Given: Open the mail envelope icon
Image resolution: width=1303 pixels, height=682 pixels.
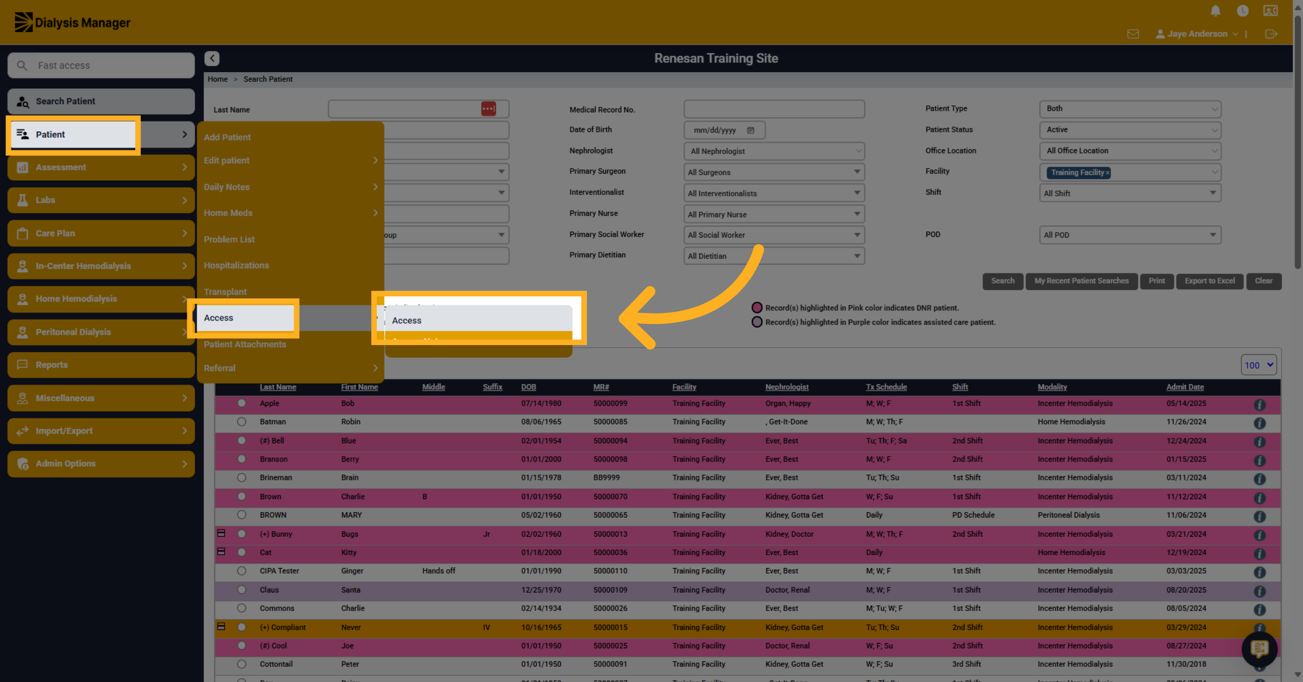Looking at the screenshot, I should [1133, 34].
